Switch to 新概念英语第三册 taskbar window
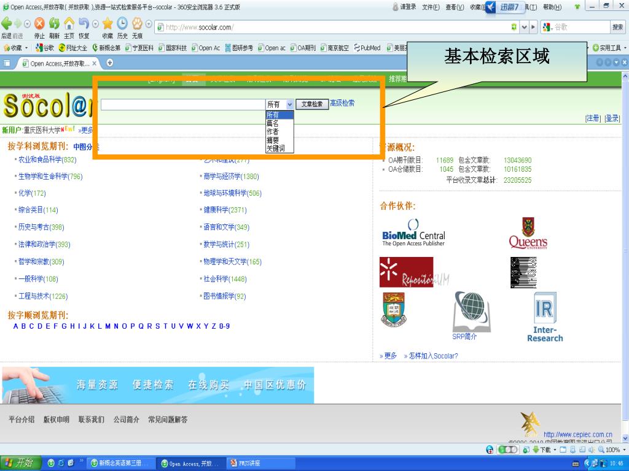Screen dimensions: 629x471 [120, 463]
